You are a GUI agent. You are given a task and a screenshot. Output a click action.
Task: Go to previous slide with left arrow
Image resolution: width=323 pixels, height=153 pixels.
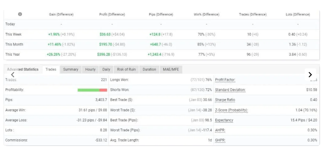point(13,74)
